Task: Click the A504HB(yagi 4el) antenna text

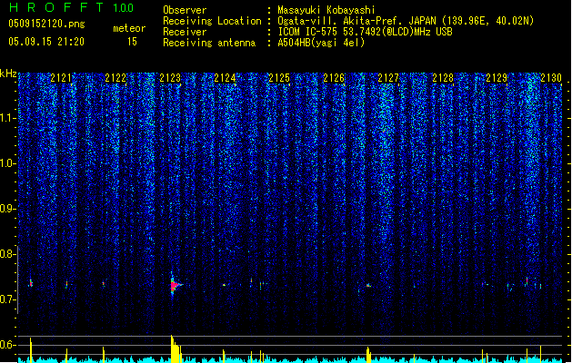Action: click(x=321, y=43)
